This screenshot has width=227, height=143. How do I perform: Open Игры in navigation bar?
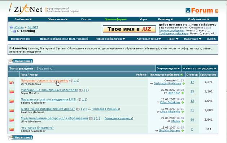pos(143,19)
